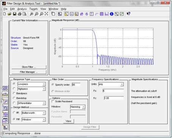
Task: Save session using floppy disk icon
Action: 15,14
